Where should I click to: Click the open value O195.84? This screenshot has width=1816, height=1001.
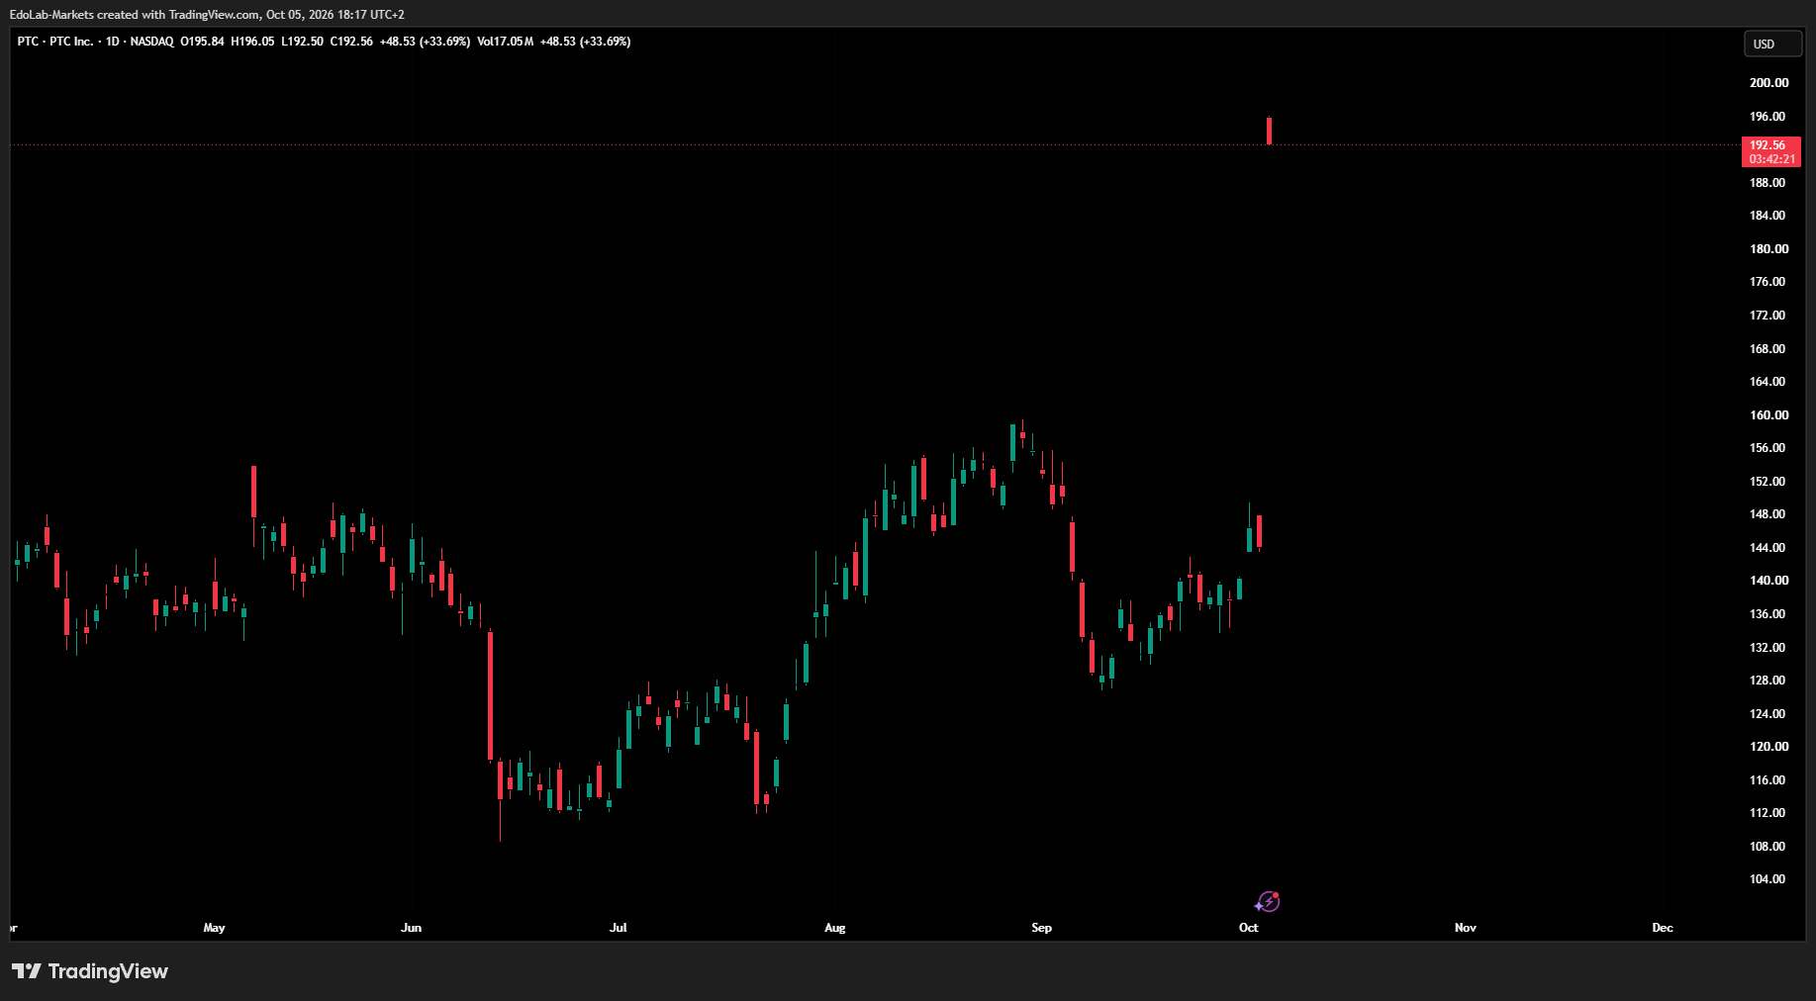(202, 42)
